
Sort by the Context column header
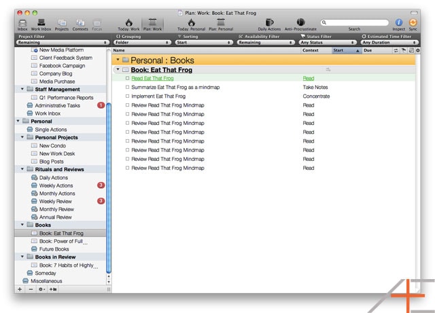[316, 50]
